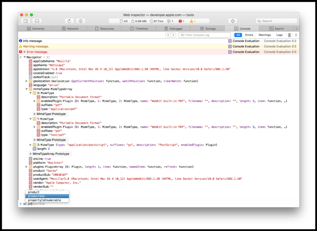Click the 43 resources count indicator
Image resolution: width=317 pixels, height=231 pixels.
pos(124,21)
